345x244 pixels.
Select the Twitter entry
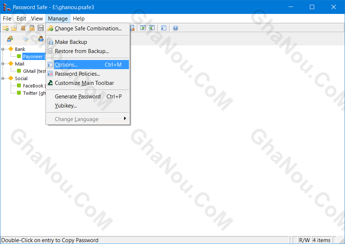click(x=34, y=93)
